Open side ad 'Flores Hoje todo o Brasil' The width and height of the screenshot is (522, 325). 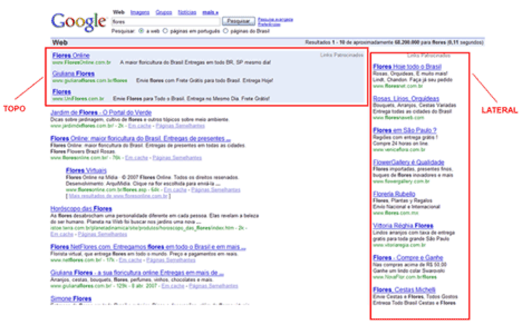(x=407, y=67)
